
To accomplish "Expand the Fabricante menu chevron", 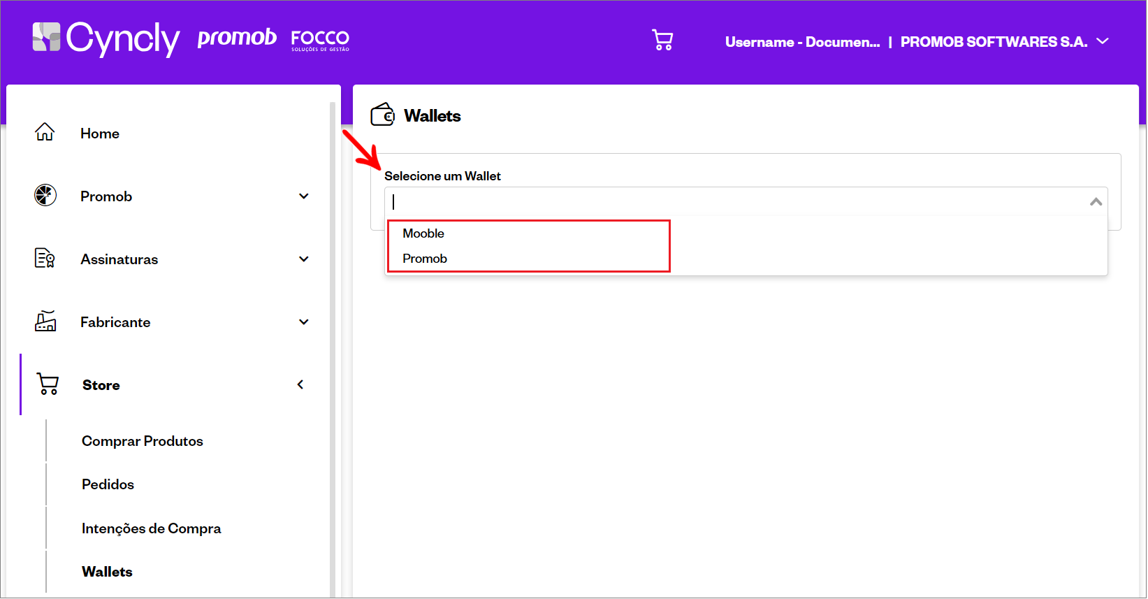I will point(304,322).
